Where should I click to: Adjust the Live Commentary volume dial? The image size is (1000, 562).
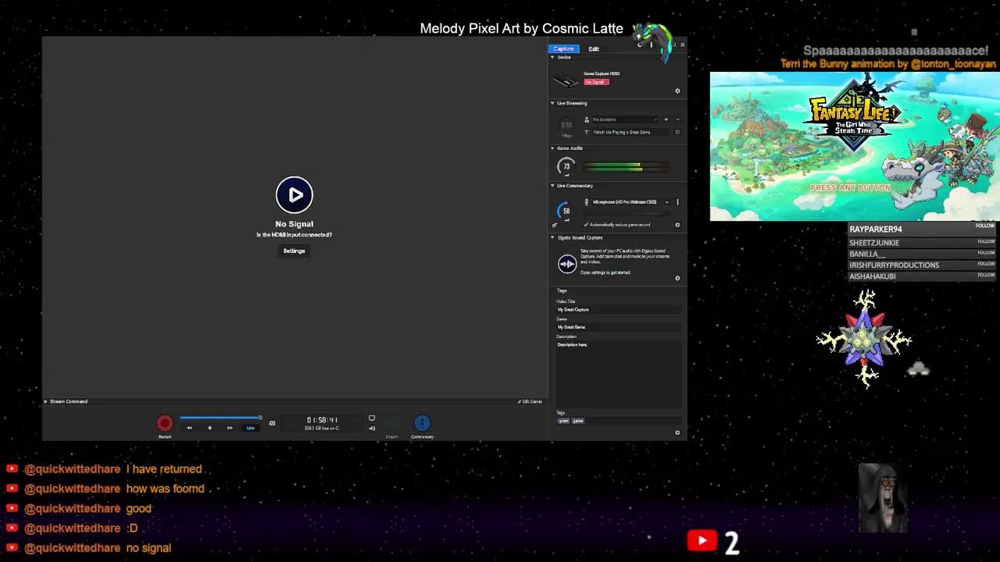pos(566,211)
